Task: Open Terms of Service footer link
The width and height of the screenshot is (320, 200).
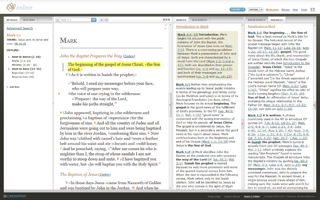Action: pos(232,196)
